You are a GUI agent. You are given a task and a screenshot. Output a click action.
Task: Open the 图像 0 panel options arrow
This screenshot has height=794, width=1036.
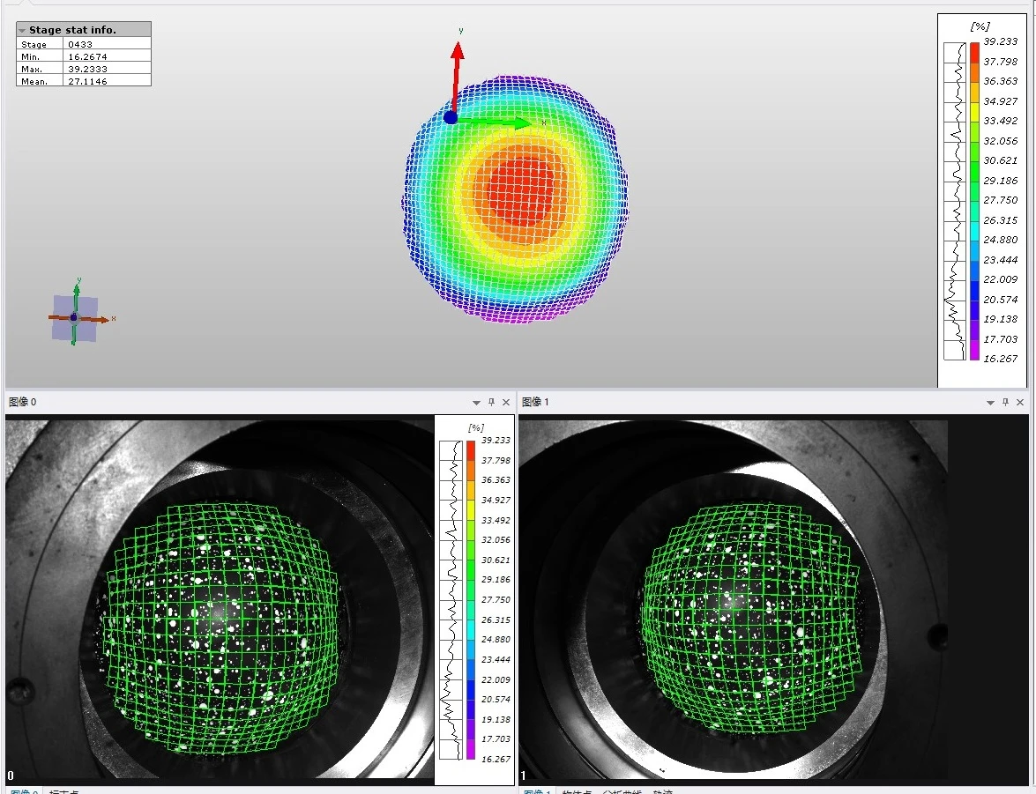pos(476,402)
